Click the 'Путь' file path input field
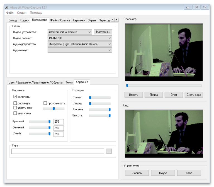The width and height of the screenshot is (214, 187). (x=58, y=151)
